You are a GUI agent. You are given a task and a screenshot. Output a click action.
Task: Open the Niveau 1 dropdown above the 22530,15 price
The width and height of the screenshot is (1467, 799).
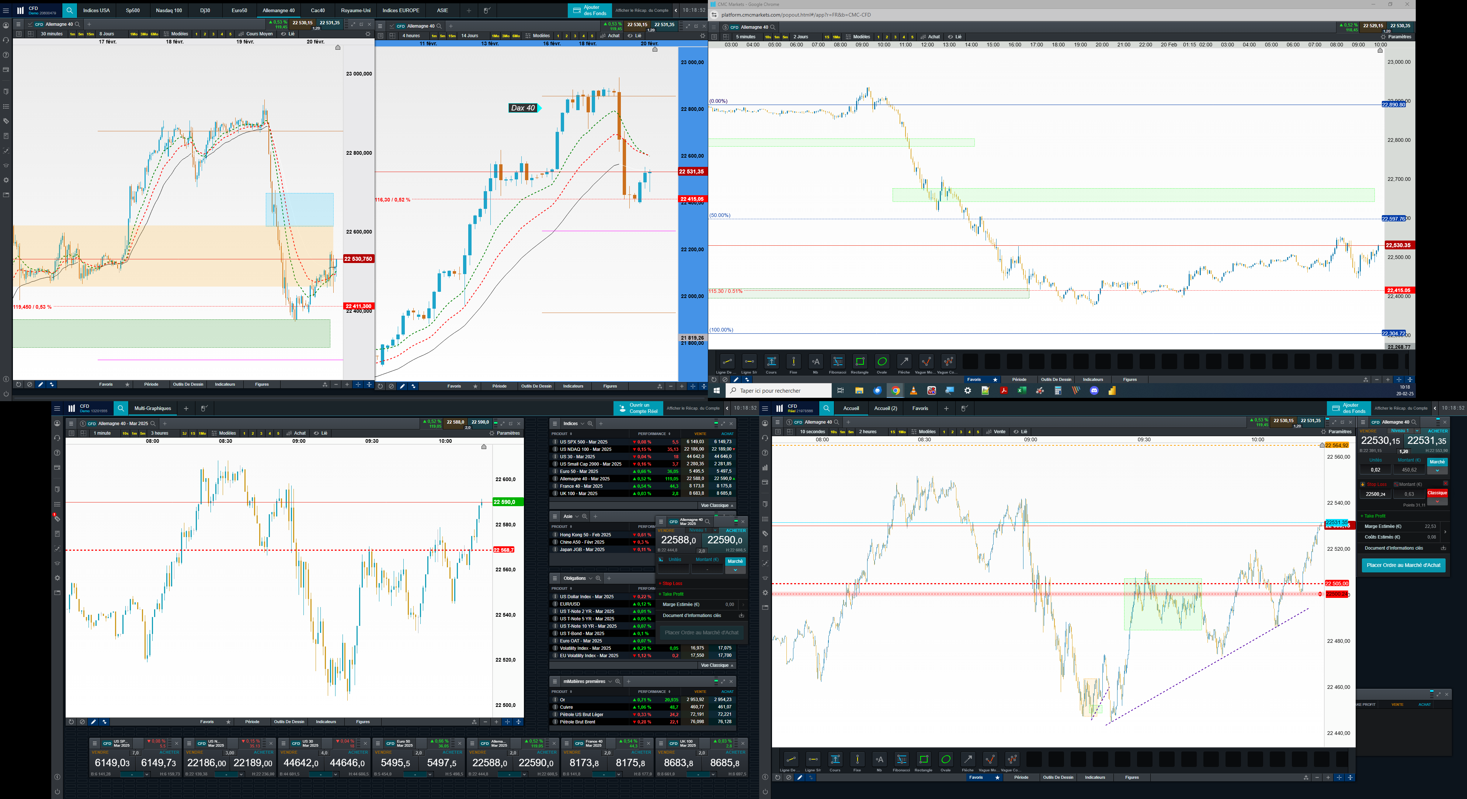tap(1417, 431)
